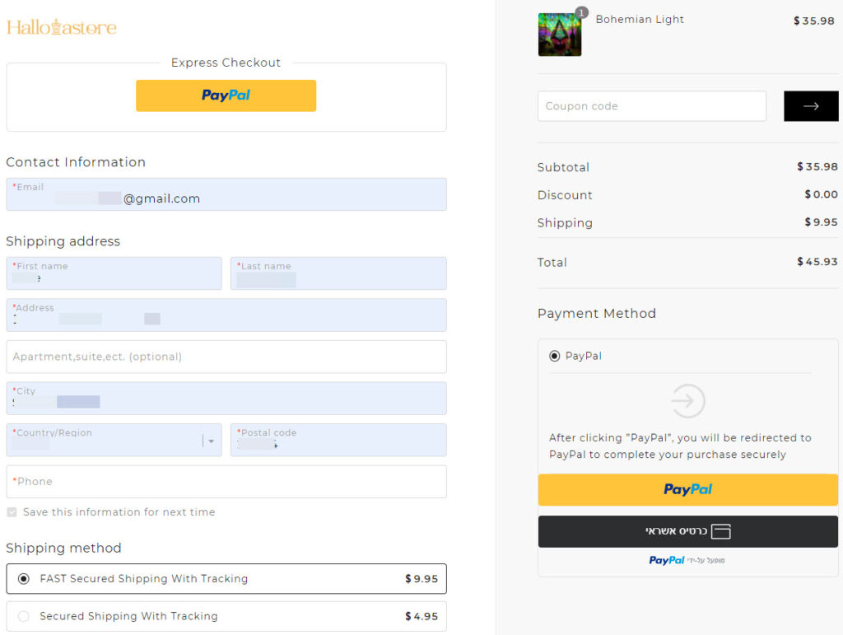Apply coupon with the arrow button
Screen dimensions: 843x635
point(811,106)
